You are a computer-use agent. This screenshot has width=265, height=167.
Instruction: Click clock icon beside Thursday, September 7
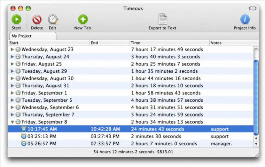tap(18, 115)
